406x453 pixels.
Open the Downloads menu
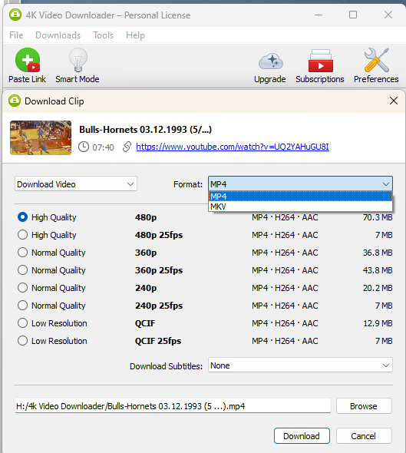(x=58, y=35)
